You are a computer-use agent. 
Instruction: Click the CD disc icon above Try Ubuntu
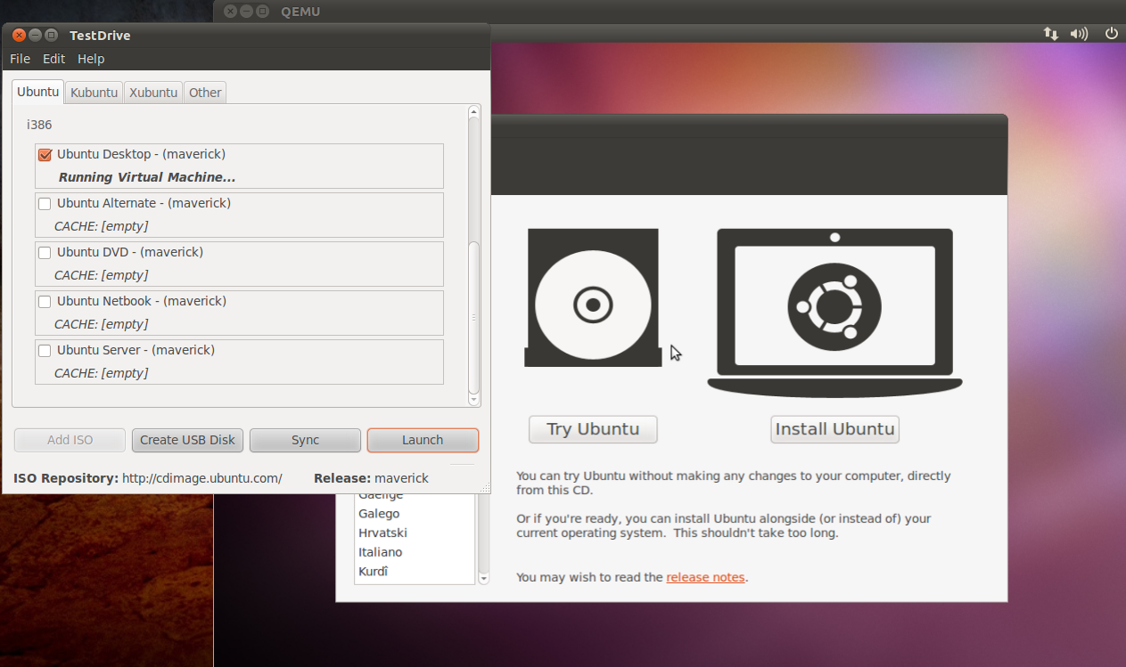click(593, 297)
